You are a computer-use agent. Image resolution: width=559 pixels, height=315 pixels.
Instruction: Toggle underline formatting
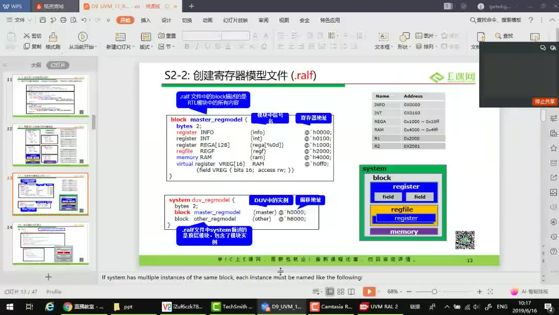point(208,46)
